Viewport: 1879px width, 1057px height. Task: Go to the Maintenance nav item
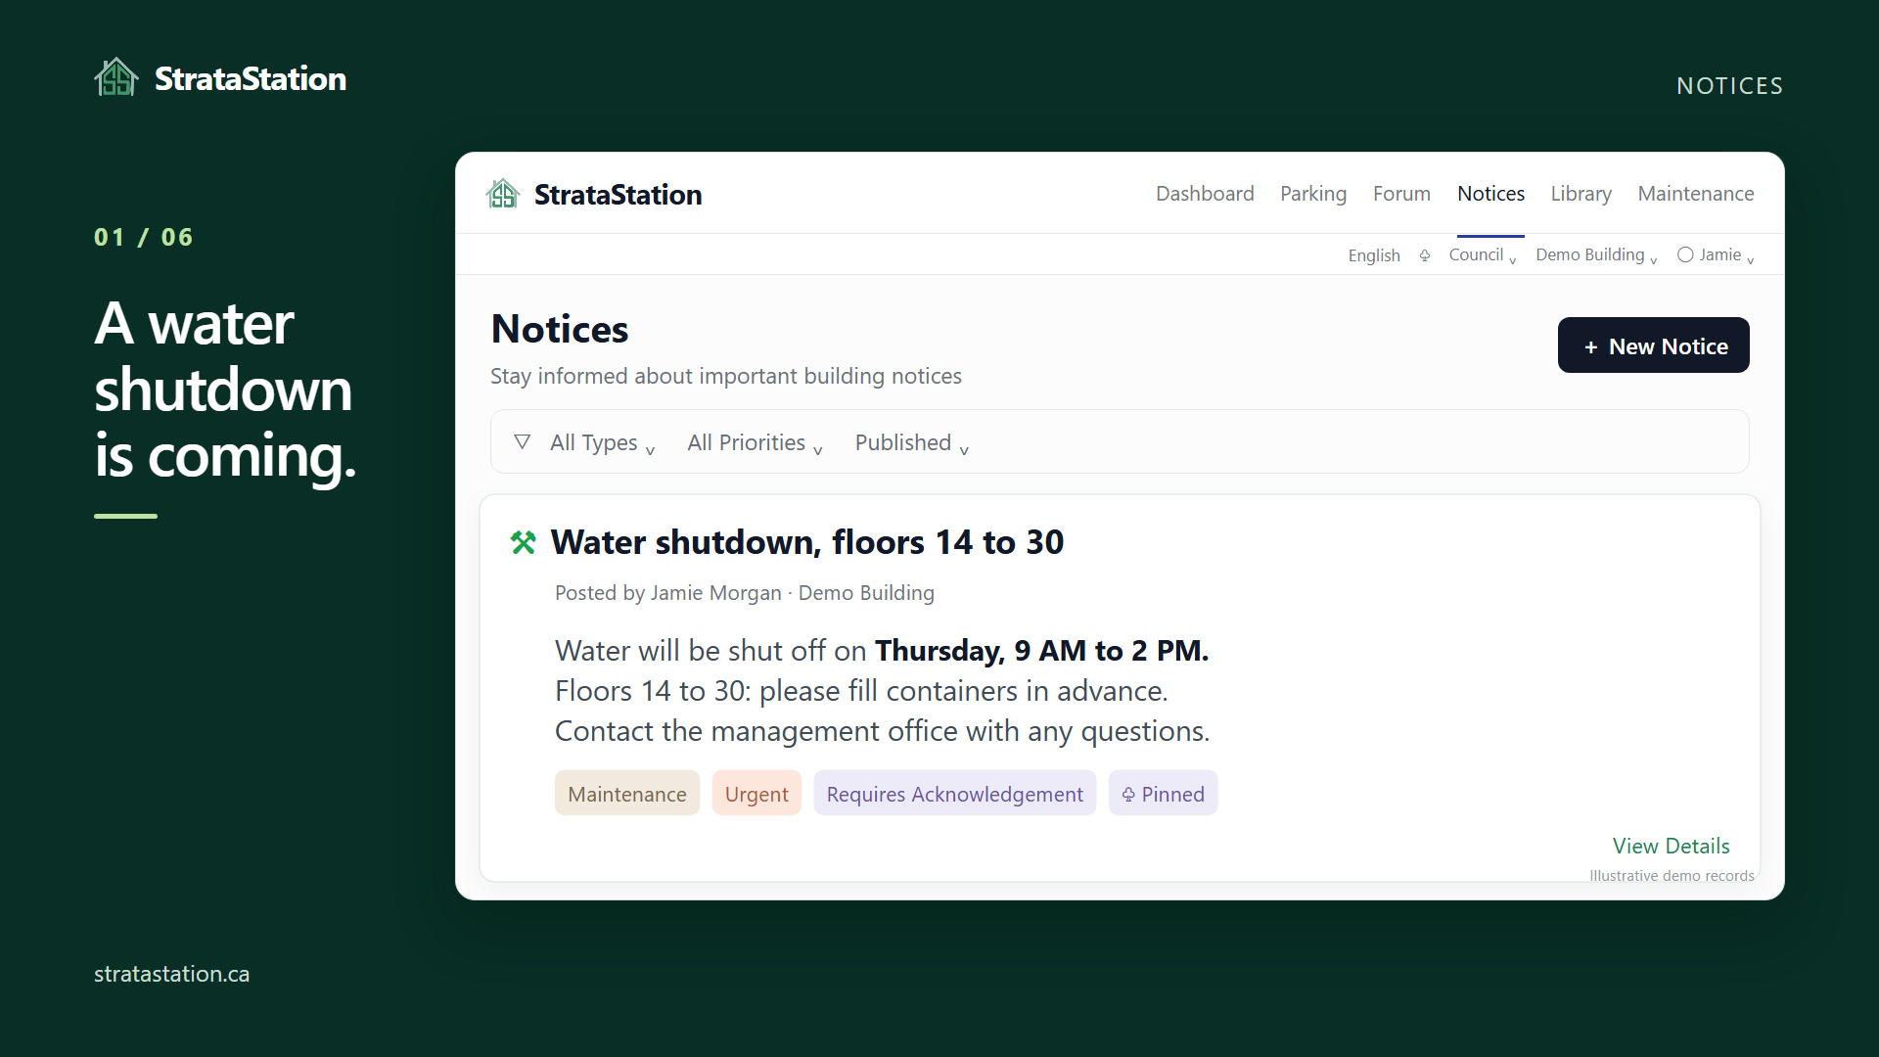point(1696,194)
